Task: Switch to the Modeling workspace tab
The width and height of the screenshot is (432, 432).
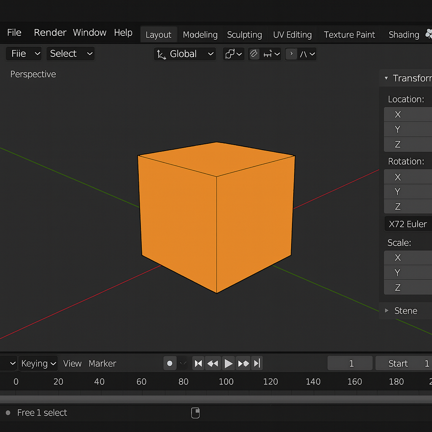Action: pyautogui.click(x=200, y=35)
